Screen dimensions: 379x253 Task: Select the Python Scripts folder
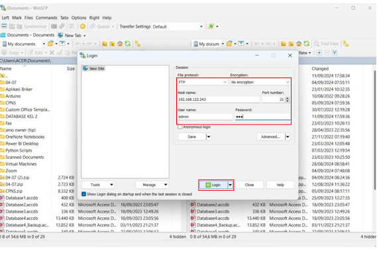tap(19, 150)
